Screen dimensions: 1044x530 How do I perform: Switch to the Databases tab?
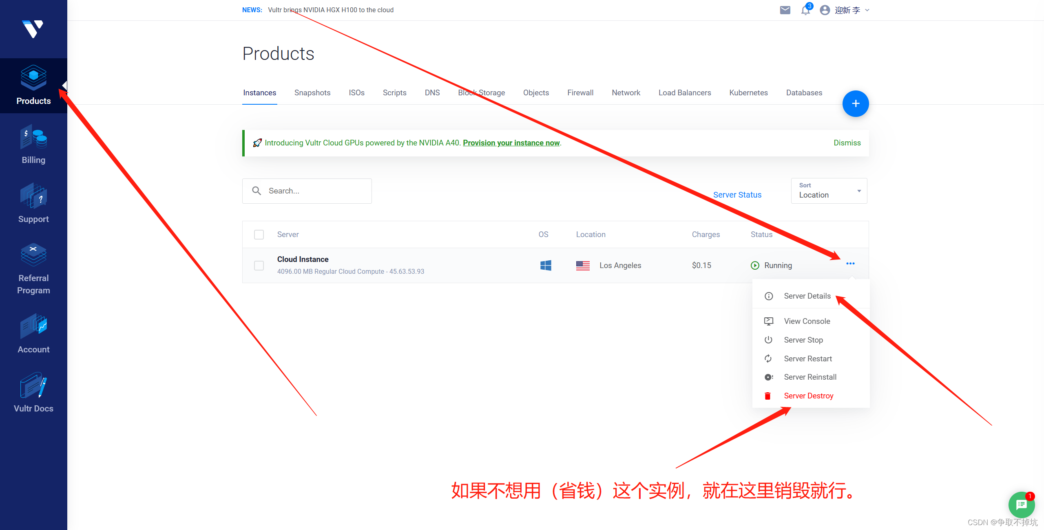[x=804, y=93]
